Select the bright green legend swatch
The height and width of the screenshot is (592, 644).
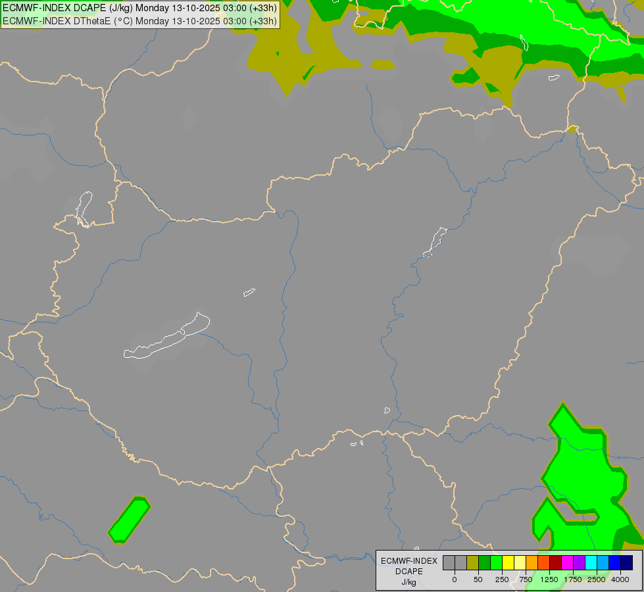[x=497, y=562]
